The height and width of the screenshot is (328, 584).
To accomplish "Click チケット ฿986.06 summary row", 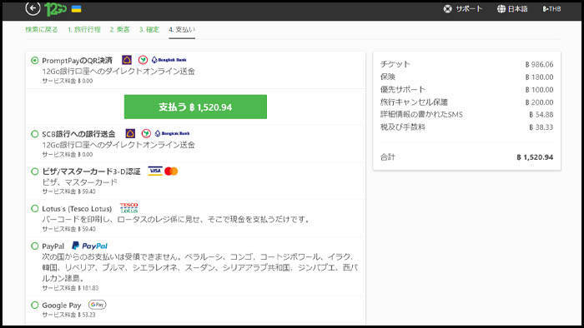I will click(x=466, y=64).
